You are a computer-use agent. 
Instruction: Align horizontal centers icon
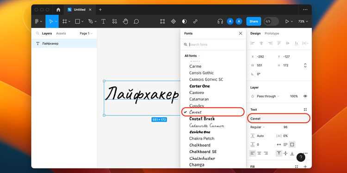pos(261,43)
